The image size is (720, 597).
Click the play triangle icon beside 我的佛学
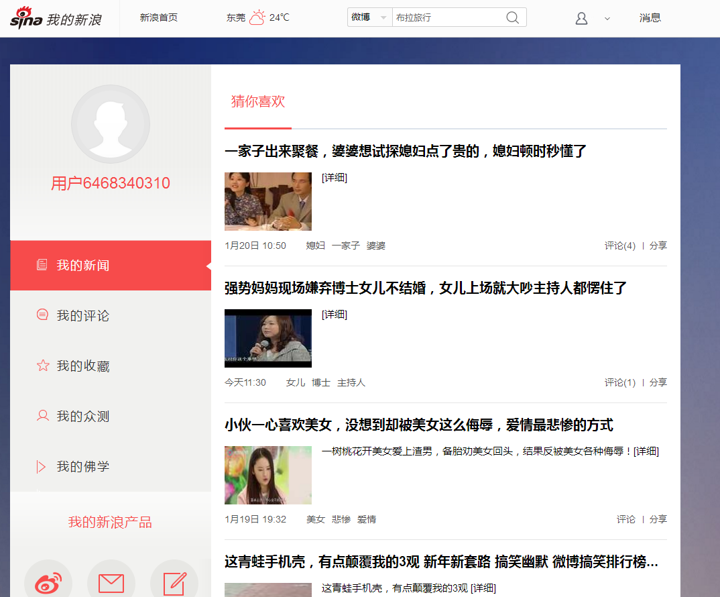pyautogui.click(x=42, y=466)
